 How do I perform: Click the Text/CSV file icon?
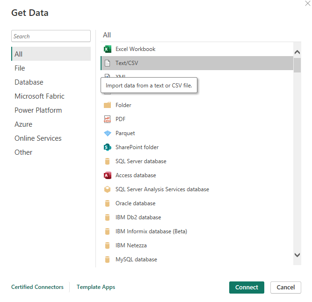[107, 63]
